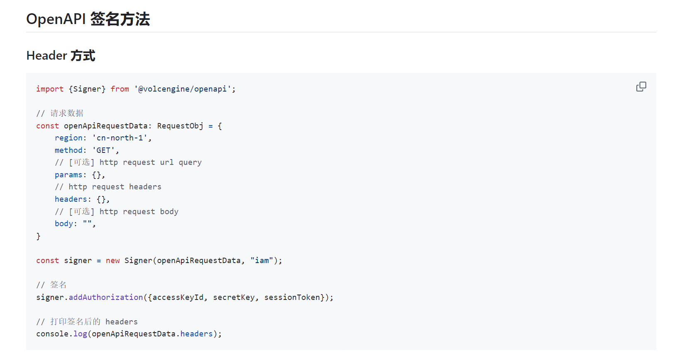The width and height of the screenshot is (699, 360).
Task: Click the "params" property key
Action: point(68,175)
